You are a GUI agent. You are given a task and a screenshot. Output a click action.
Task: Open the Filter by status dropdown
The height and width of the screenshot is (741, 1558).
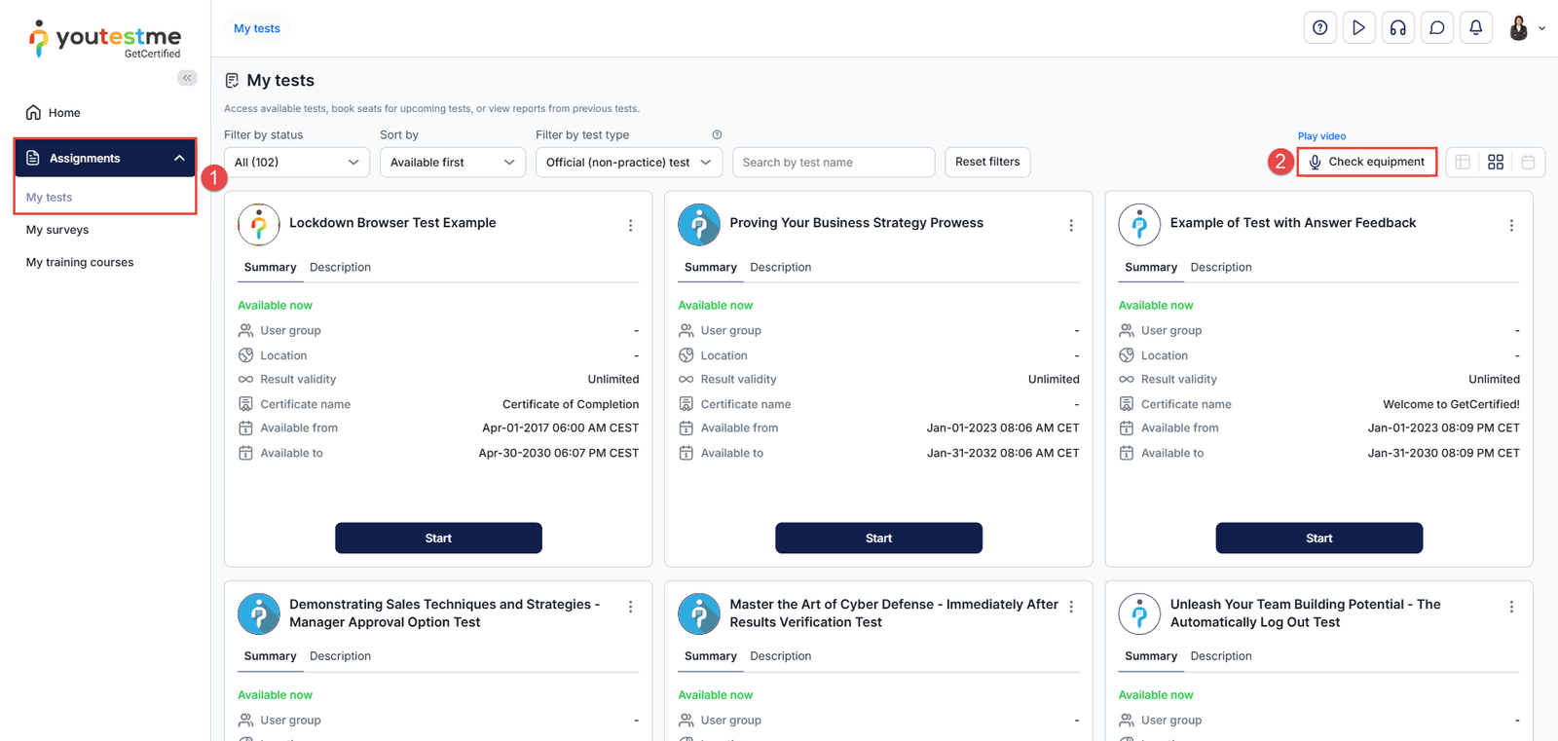(x=296, y=163)
